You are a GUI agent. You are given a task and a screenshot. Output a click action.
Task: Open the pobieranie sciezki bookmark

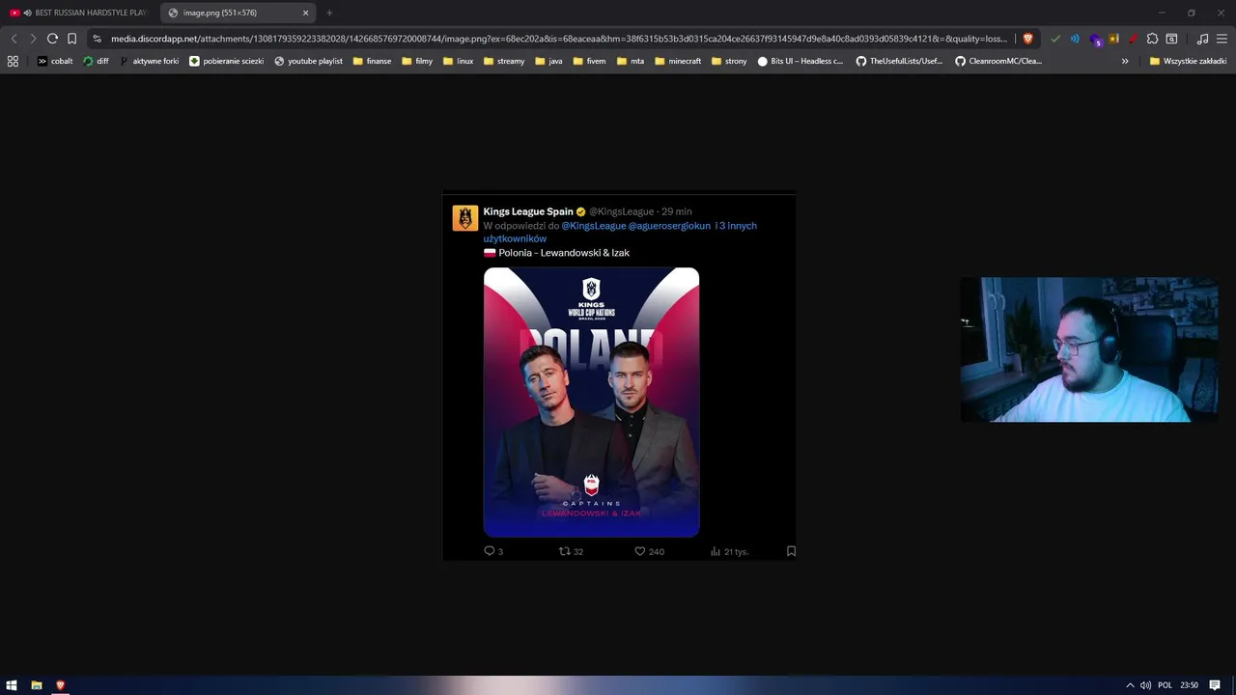[227, 61]
